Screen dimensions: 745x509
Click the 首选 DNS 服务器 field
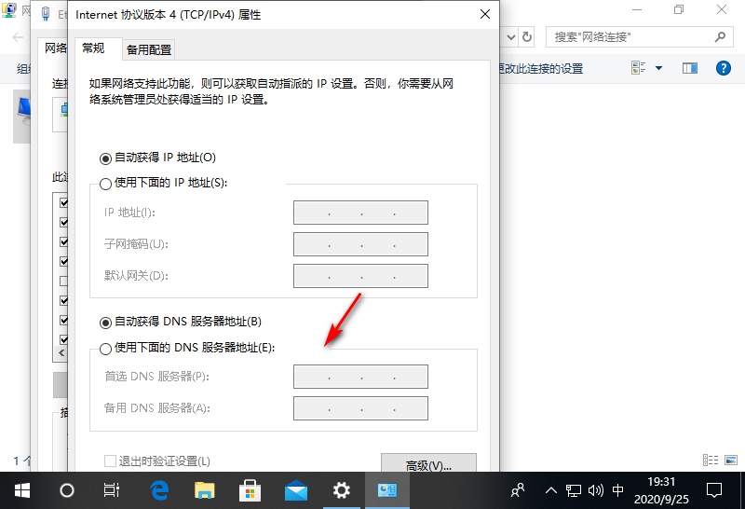point(360,377)
